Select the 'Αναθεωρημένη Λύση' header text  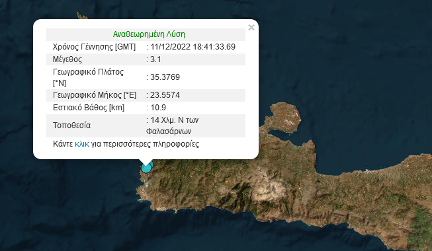[149, 34]
